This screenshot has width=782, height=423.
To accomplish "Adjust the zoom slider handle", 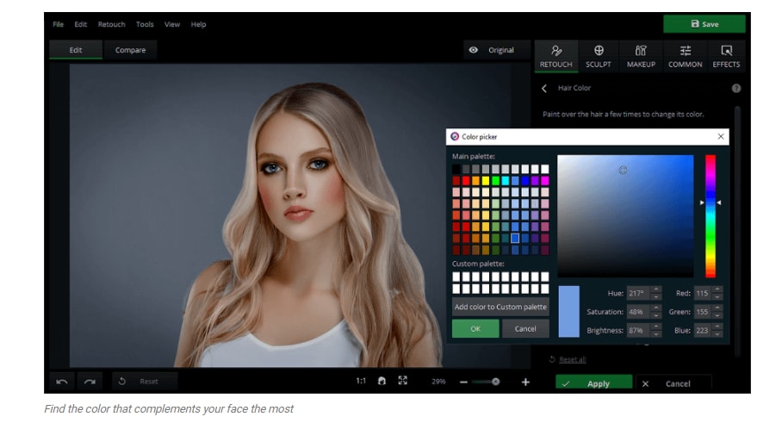I will 495,383.
